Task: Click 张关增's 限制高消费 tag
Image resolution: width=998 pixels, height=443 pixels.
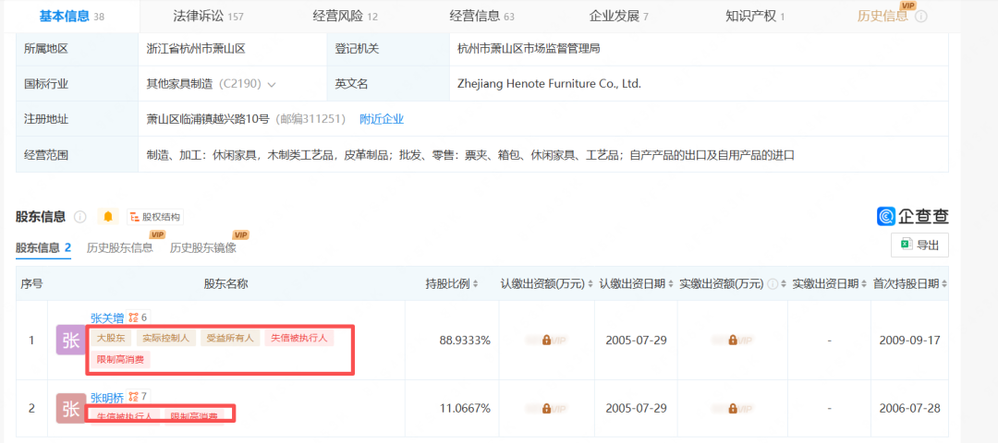Action: click(120, 360)
